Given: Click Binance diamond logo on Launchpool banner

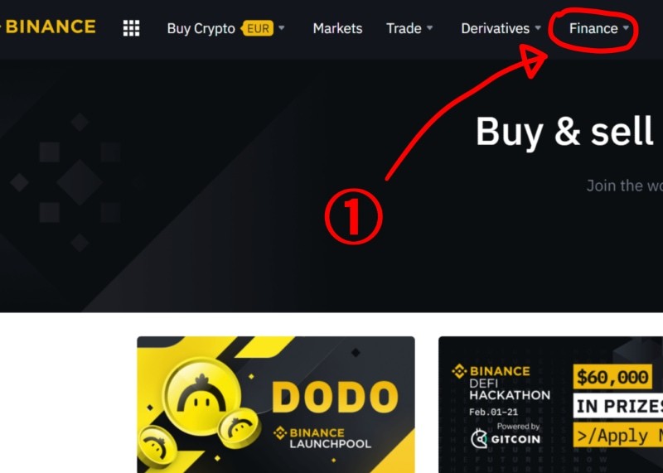Looking at the screenshot, I should point(280,433).
